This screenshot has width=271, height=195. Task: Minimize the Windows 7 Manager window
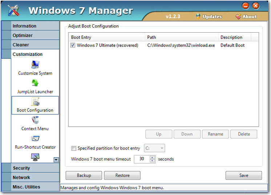(x=246, y=6)
